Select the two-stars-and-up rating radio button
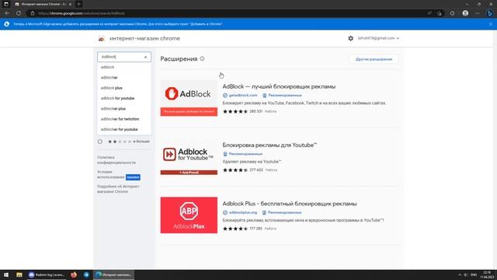 tap(100, 142)
